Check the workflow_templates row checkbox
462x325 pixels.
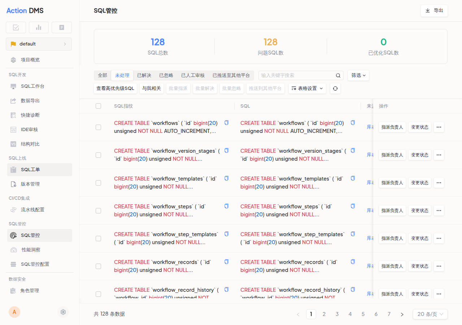(98, 183)
